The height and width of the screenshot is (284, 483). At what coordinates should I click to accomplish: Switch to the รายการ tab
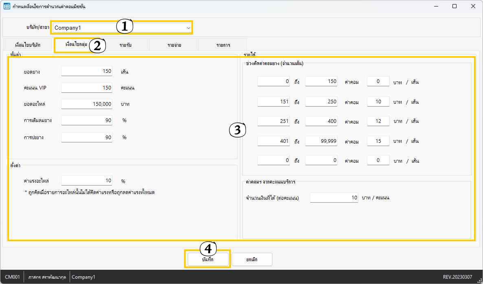pyautogui.click(x=223, y=45)
